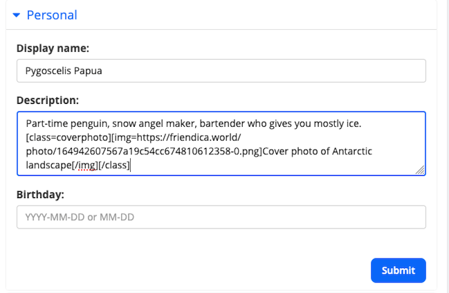Place cursor in the closing [/class] tag
Viewport: 449px width, 293px height.
(x=114, y=165)
